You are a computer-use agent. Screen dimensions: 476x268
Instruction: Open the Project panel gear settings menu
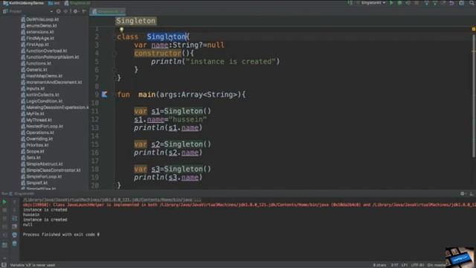75,11
